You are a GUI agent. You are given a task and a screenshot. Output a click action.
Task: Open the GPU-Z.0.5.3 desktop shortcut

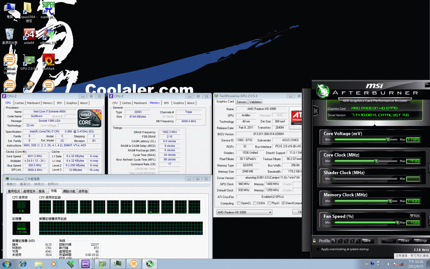pyautogui.click(x=29, y=62)
